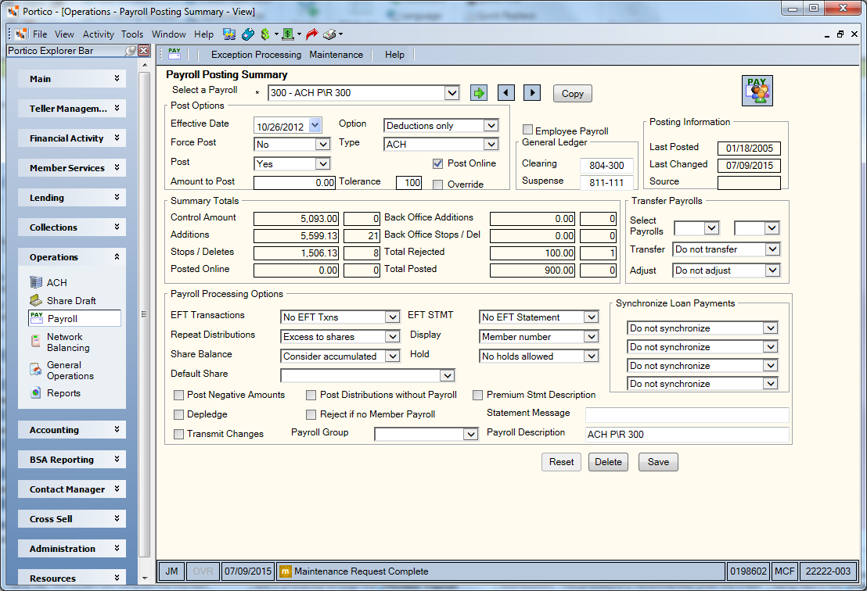The height and width of the screenshot is (591, 867).
Task: Expand the Lending section in explorer bar
Action: (72, 198)
